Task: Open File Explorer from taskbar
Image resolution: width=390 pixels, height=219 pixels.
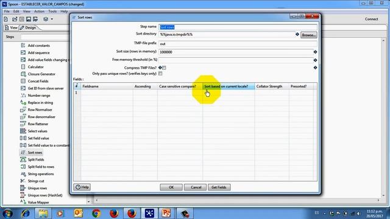Action: point(43,214)
